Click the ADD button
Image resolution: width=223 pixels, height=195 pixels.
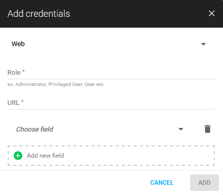click(x=205, y=183)
